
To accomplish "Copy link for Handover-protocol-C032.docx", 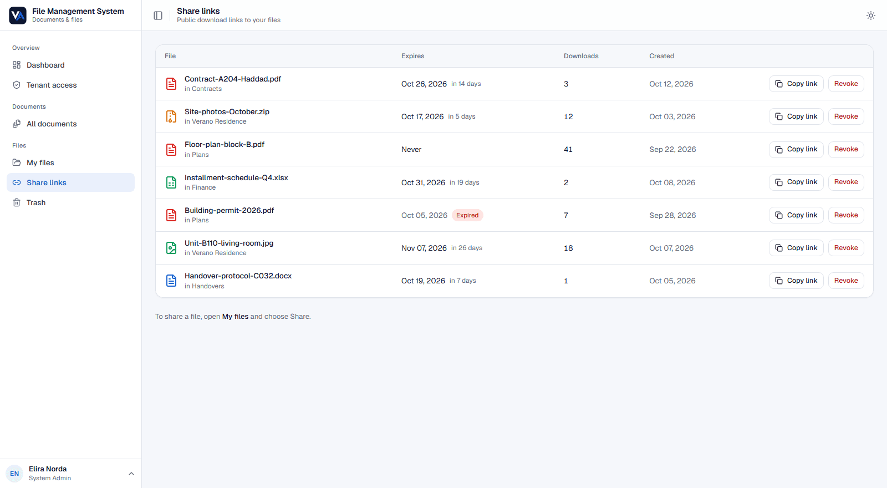I will click(x=796, y=281).
